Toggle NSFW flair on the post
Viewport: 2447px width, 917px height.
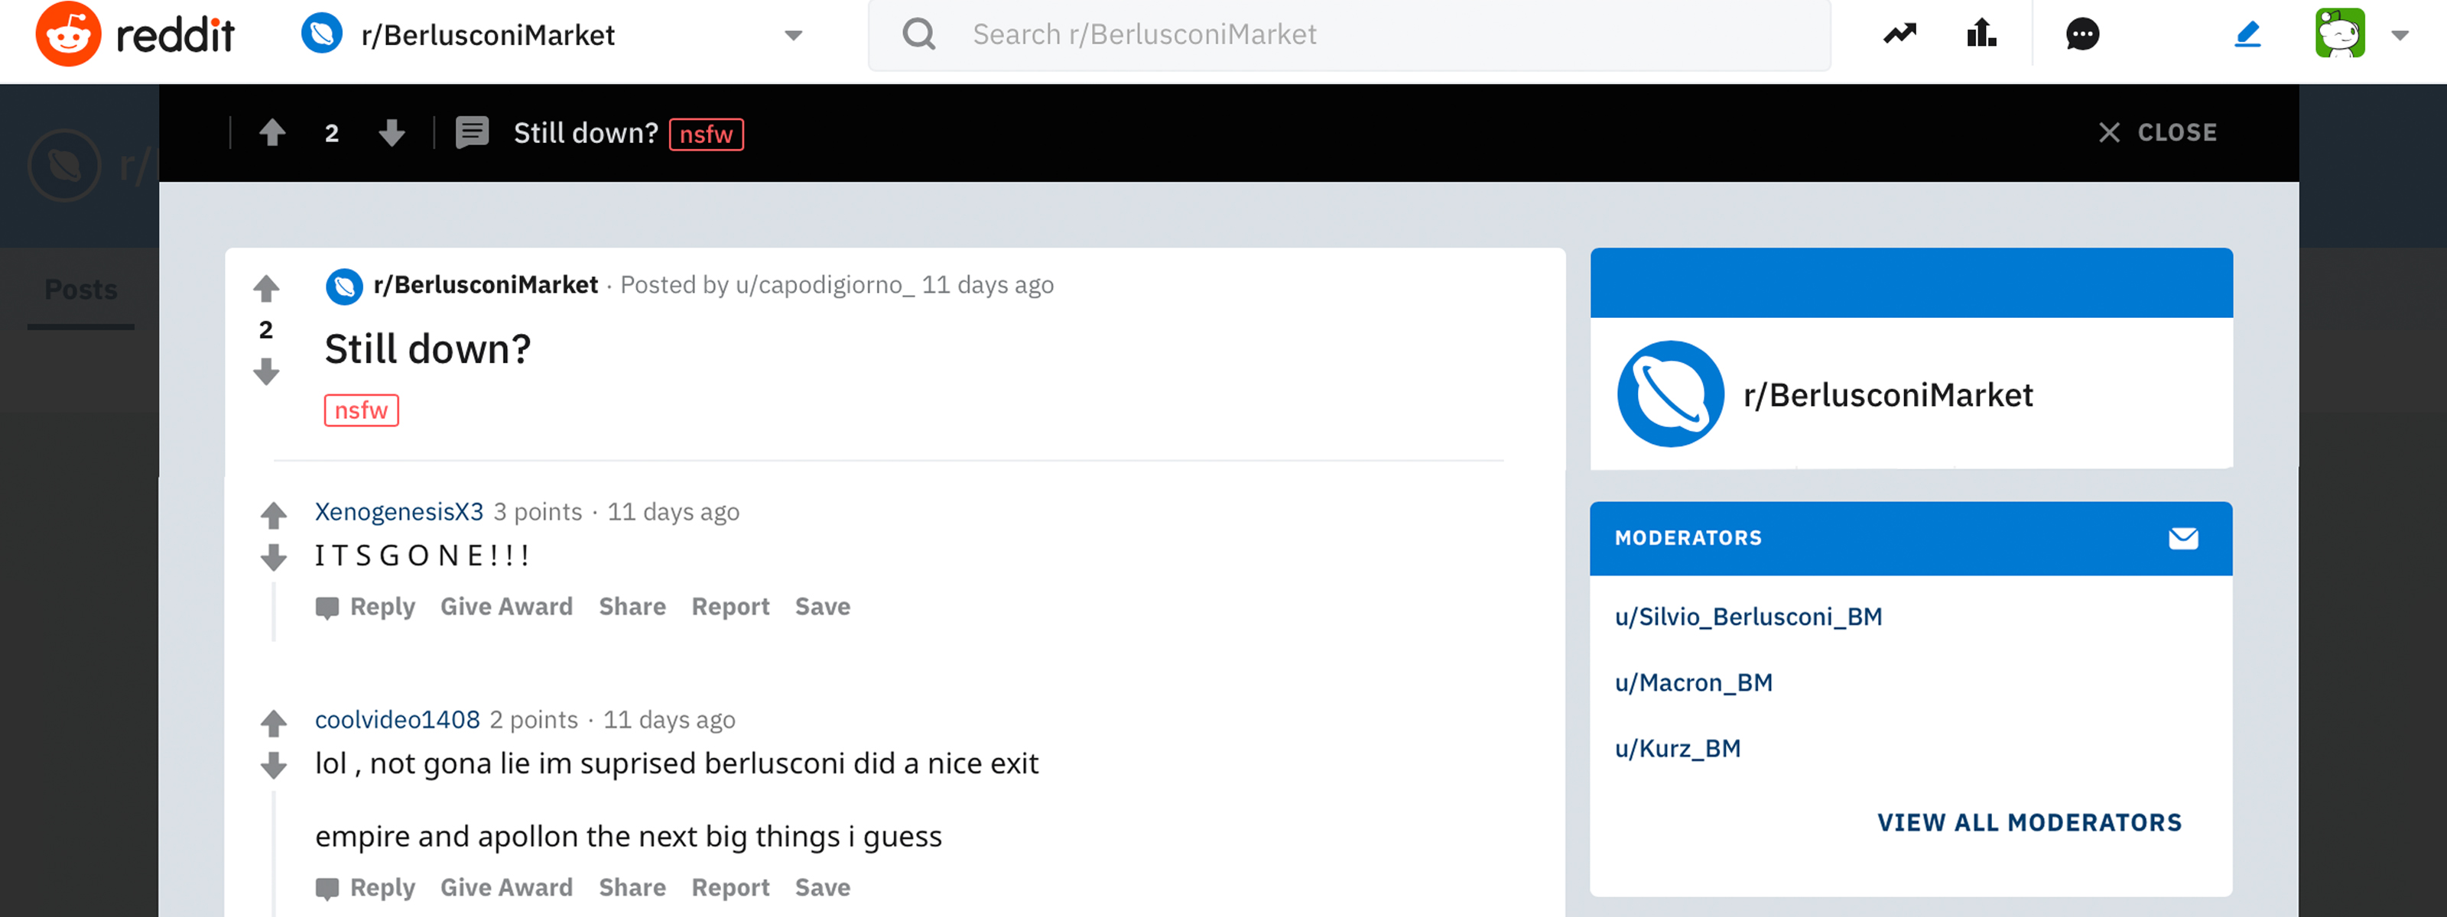tap(360, 409)
